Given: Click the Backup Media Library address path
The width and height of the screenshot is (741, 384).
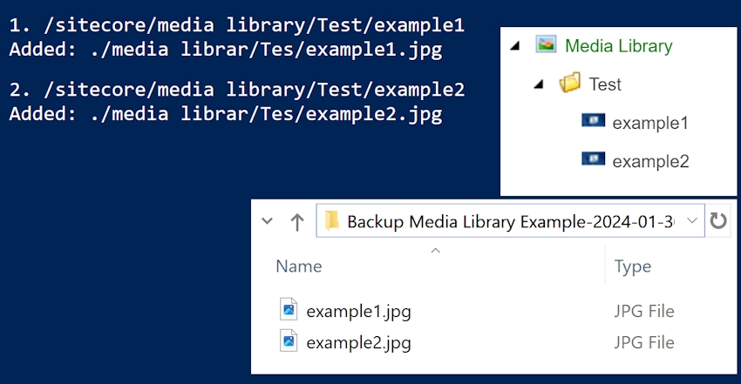Looking at the screenshot, I should point(510,221).
